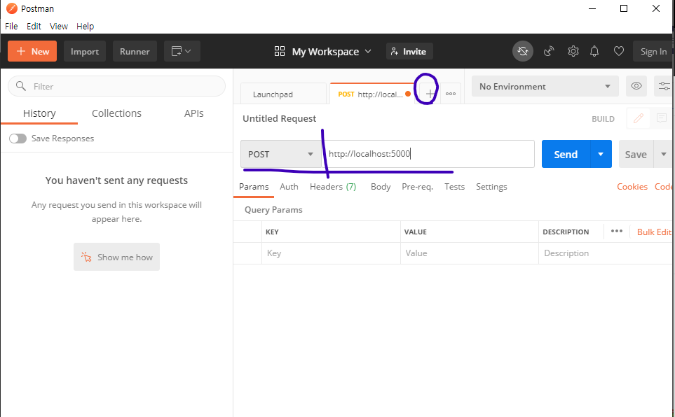Click the heart icon in header
Viewport: 675px width, 417px height.
[619, 52]
